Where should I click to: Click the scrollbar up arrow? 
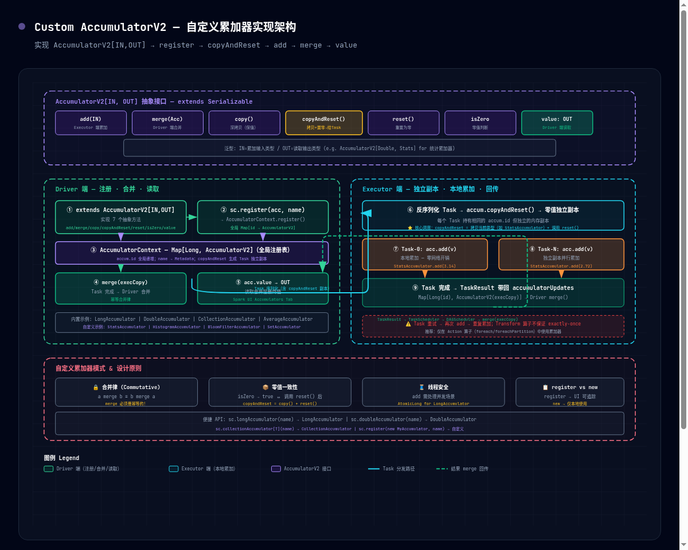pos(683,5)
